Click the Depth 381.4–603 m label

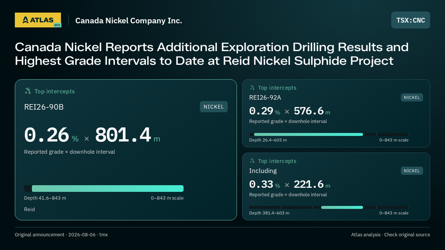click(269, 213)
